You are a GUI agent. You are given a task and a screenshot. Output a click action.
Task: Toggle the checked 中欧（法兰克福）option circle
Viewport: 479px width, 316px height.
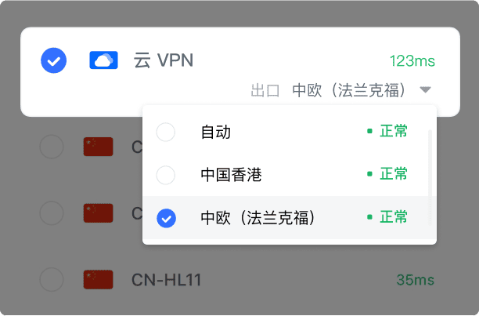[166, 218]
